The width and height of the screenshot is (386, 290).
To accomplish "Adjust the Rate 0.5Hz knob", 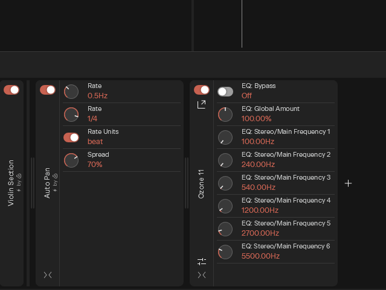I will pyautogui.click(x=71, y=92).
